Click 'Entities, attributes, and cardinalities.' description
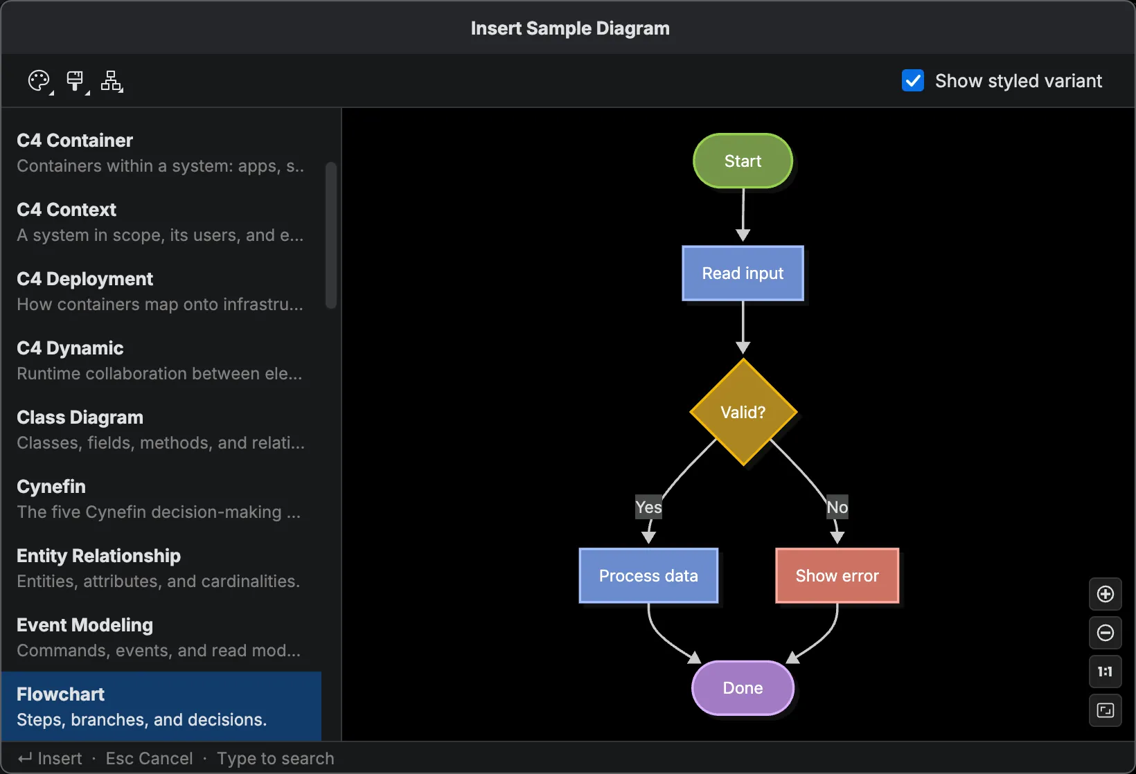Viewport: 1136px width, 774px height. coord(158,582)
